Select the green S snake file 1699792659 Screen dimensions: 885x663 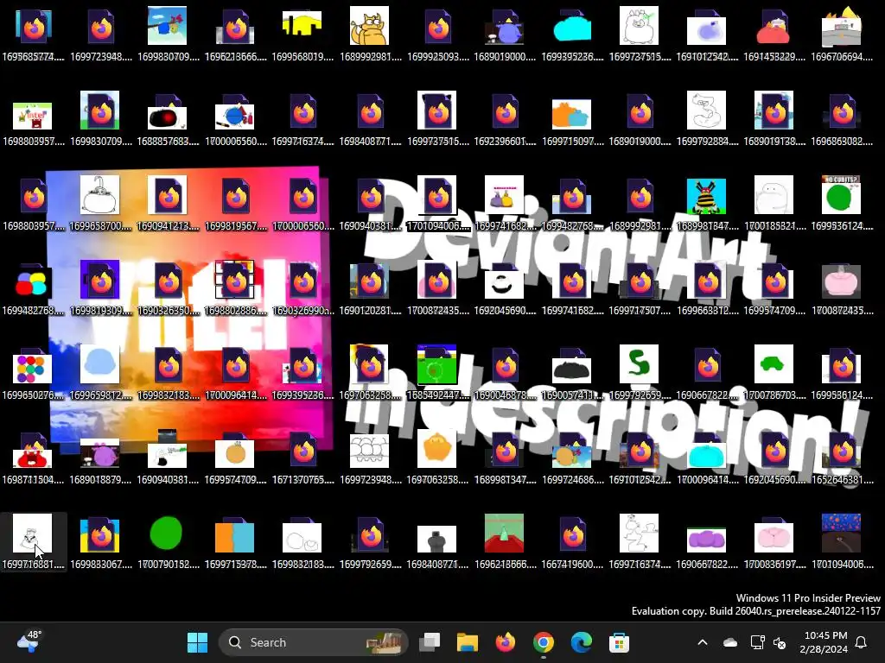click(639, 372)
